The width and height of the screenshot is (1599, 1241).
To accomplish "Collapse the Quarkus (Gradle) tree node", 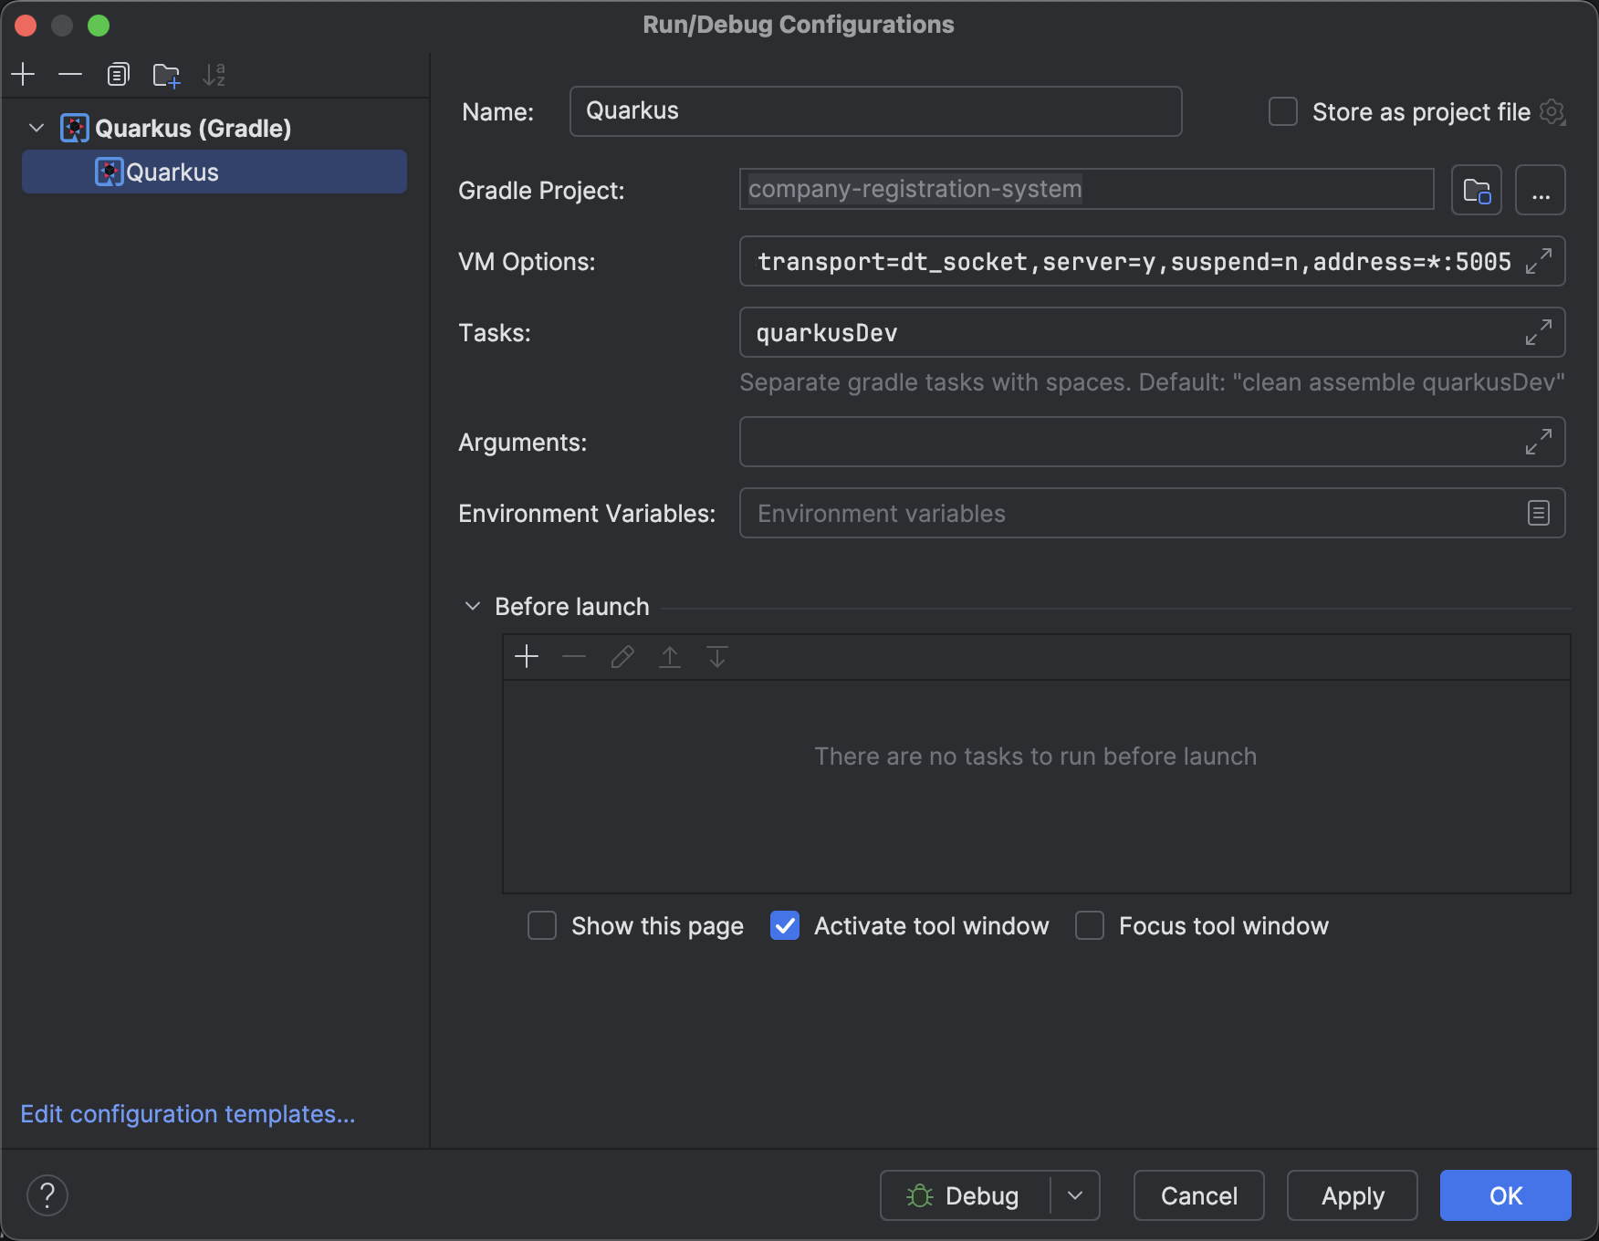I will click(37, 129).
